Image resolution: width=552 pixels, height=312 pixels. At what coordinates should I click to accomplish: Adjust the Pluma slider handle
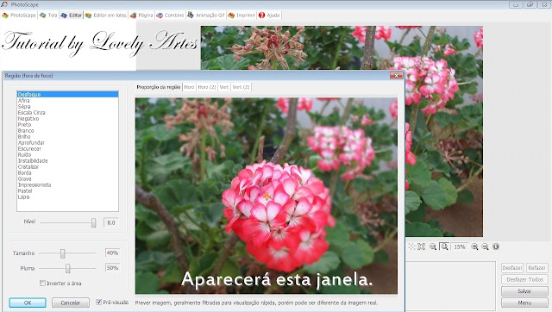(67, 268)
